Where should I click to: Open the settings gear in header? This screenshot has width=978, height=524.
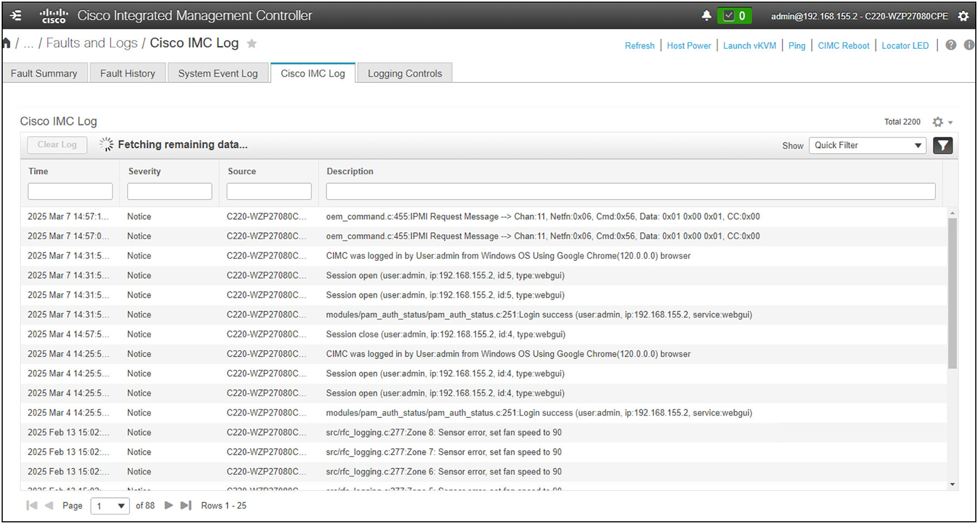pos(963,16)
